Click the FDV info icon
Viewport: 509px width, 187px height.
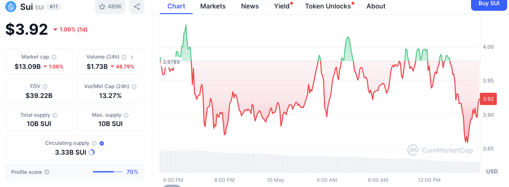[x=45, y=86]
